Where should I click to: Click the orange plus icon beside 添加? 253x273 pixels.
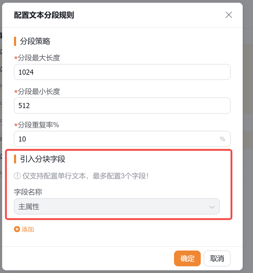pyautogui.click(x=17, y=229)
